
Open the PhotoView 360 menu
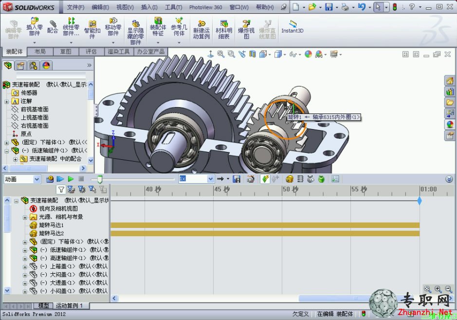click(x=205, y=7)
